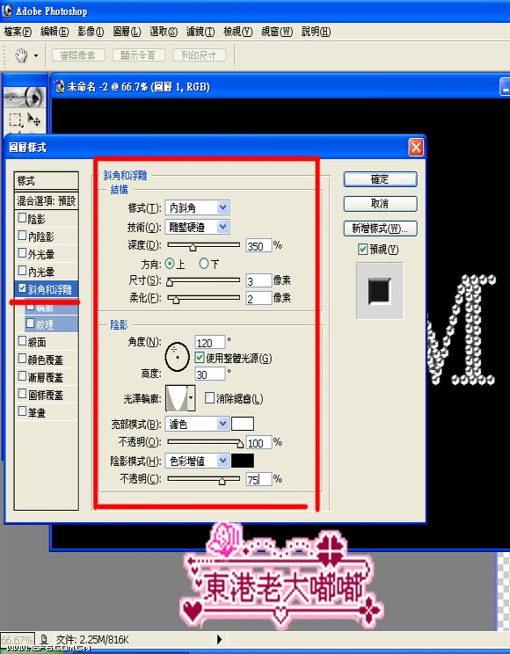Click the 實際像素 button
Image resolution: width=510 pixels, height=654 pixels.
[78, 55]
